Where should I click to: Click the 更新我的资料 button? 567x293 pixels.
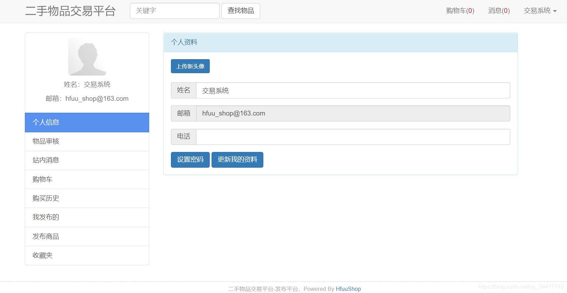coord(237,160)
